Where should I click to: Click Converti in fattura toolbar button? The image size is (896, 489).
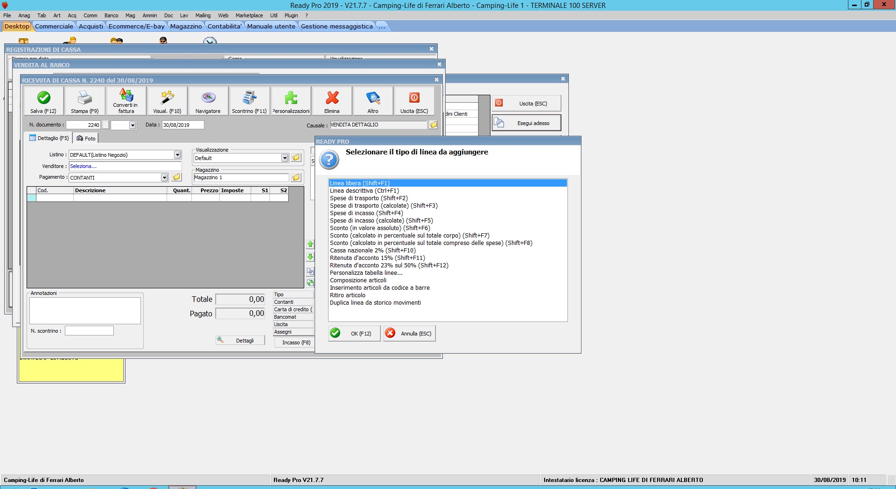click(126, 101)
